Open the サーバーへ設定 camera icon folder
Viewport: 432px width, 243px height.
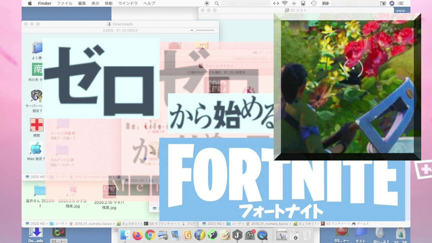pyautogui.click(x=36, y=96)
